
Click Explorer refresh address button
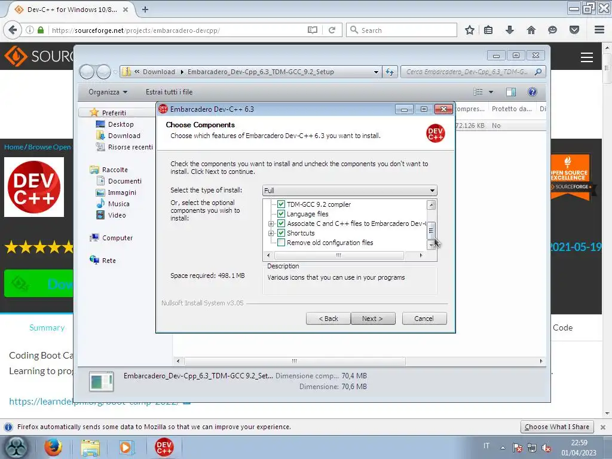pyautogui.click(x=390, y=72)
